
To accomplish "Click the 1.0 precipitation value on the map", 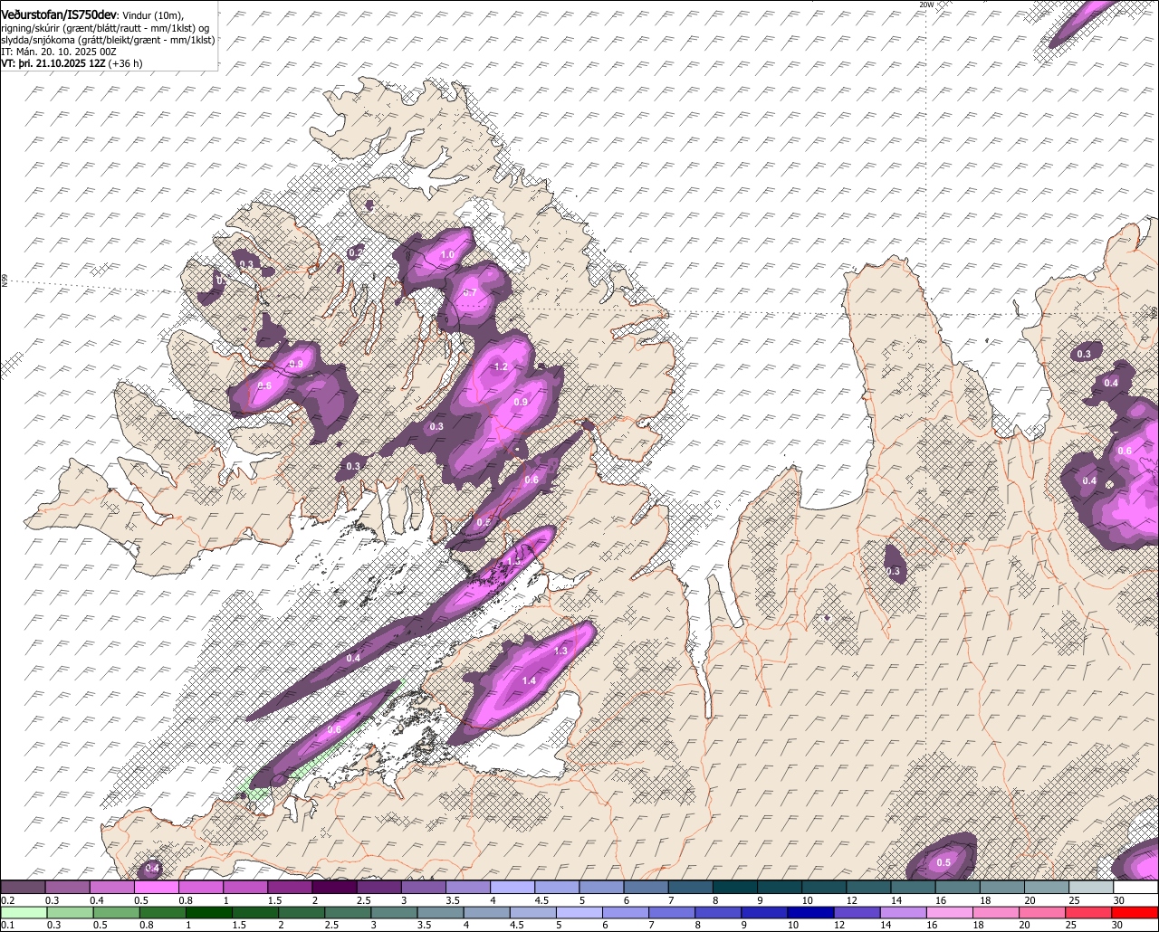I will [447, 255].
